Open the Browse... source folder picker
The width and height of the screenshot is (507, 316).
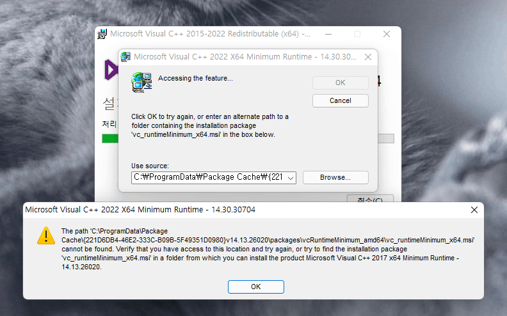coord(335,177)
